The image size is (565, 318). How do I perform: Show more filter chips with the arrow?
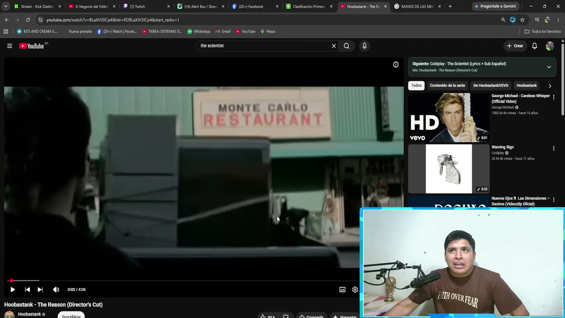(x=550, y=86)
